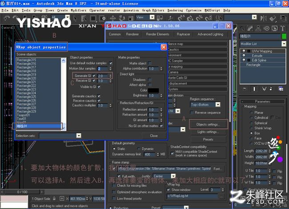Open the Rendering menu
289x209 pixels.
(x=175, y=10)
